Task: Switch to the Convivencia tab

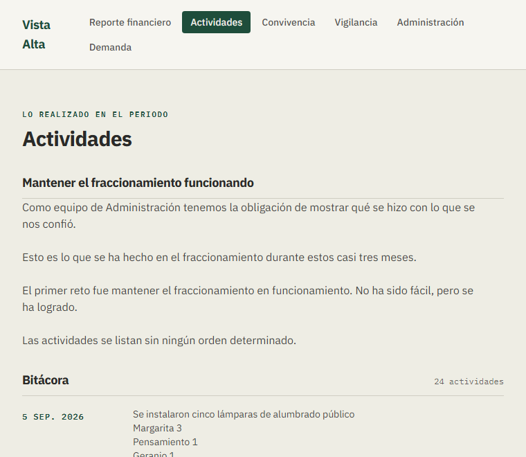Action: (289, 22)
